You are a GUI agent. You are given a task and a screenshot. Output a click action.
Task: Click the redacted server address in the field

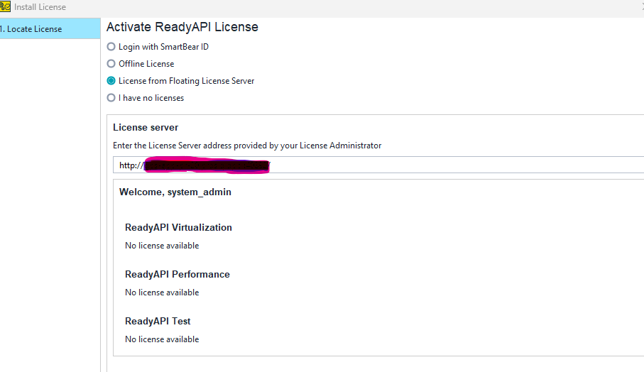[x=206, y=166]
